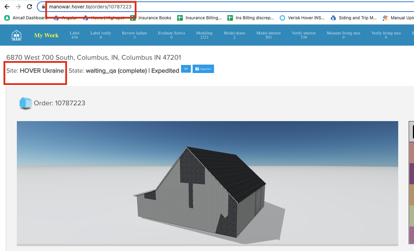Click the blue house icon beside Order

[26, 103]
